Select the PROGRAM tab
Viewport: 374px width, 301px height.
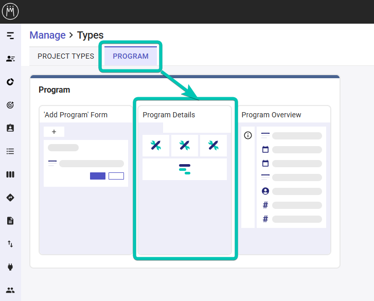[131, 56]
